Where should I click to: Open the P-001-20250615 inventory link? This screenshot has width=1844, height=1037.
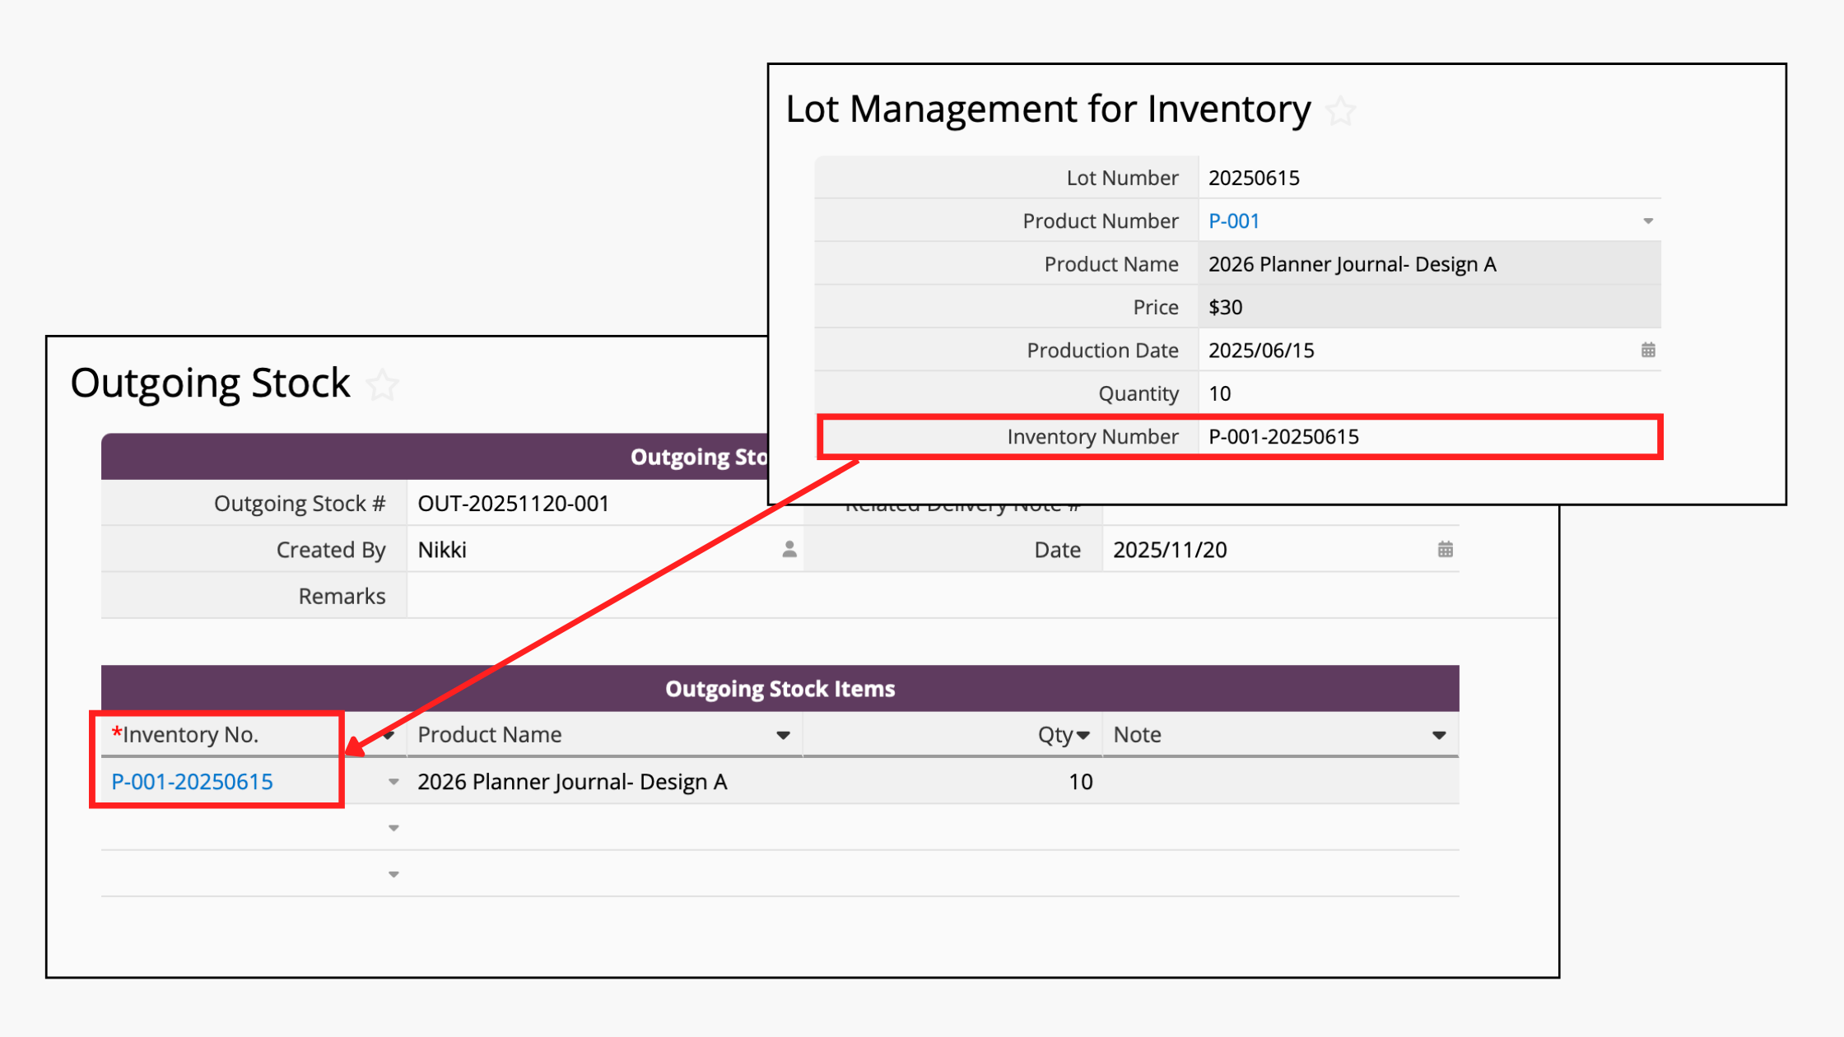(x=192, y=782)
